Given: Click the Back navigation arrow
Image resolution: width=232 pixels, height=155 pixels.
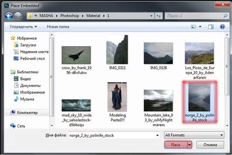Looking at the screenshot, I should (9, 16).
